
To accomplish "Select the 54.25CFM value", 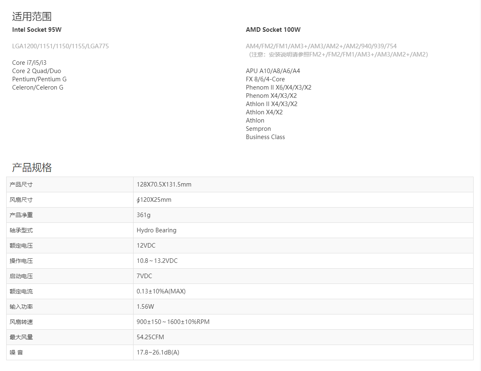I will [x=150, y=337].
